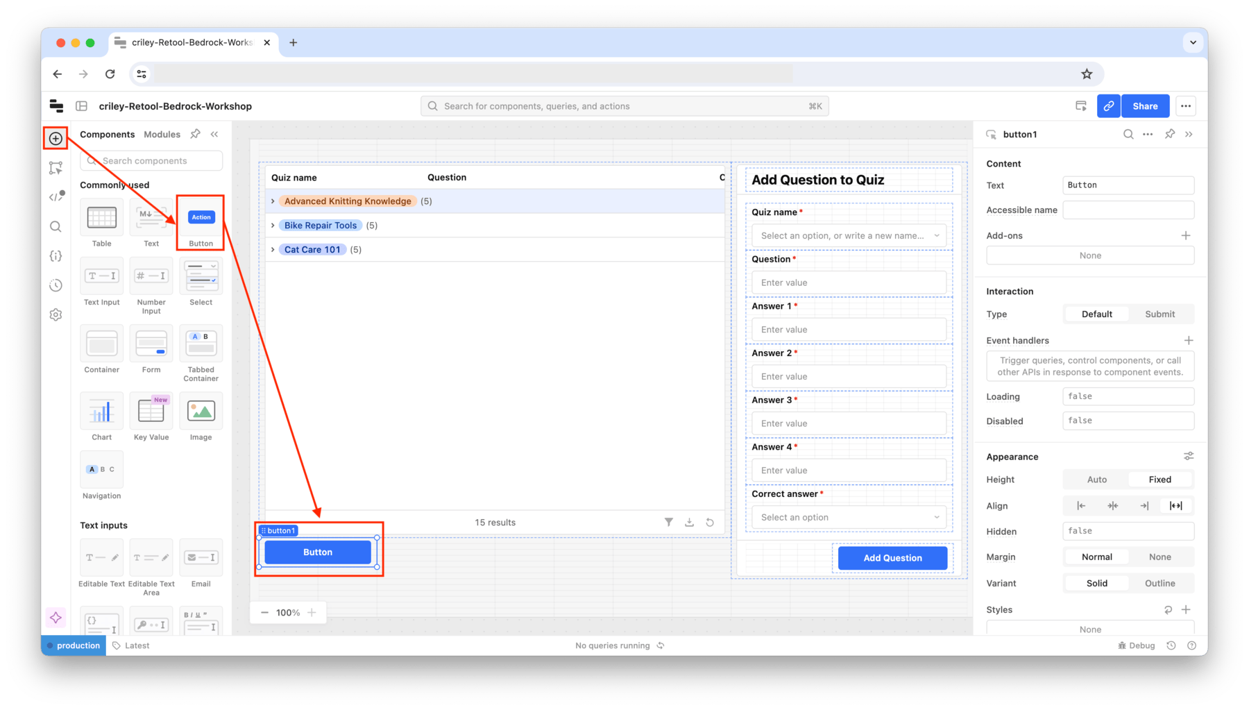Viewport: 1249px width, 710px height.
Task: Click the table download icon
Action: [x=690, y=522]
